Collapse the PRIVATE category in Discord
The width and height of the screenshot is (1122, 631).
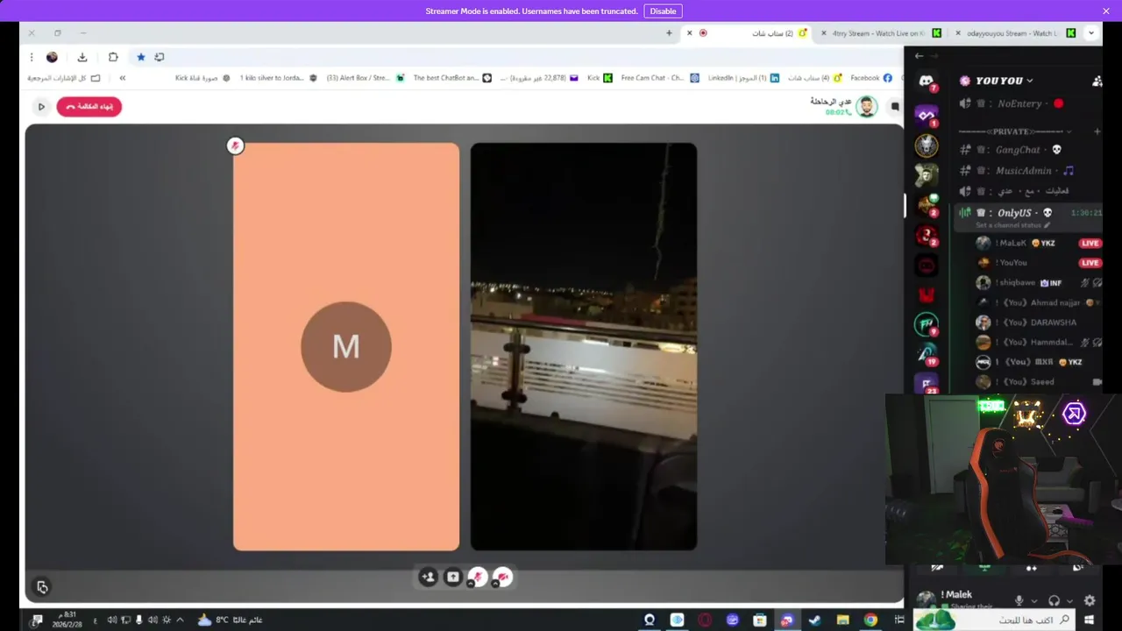[1015, 131]
